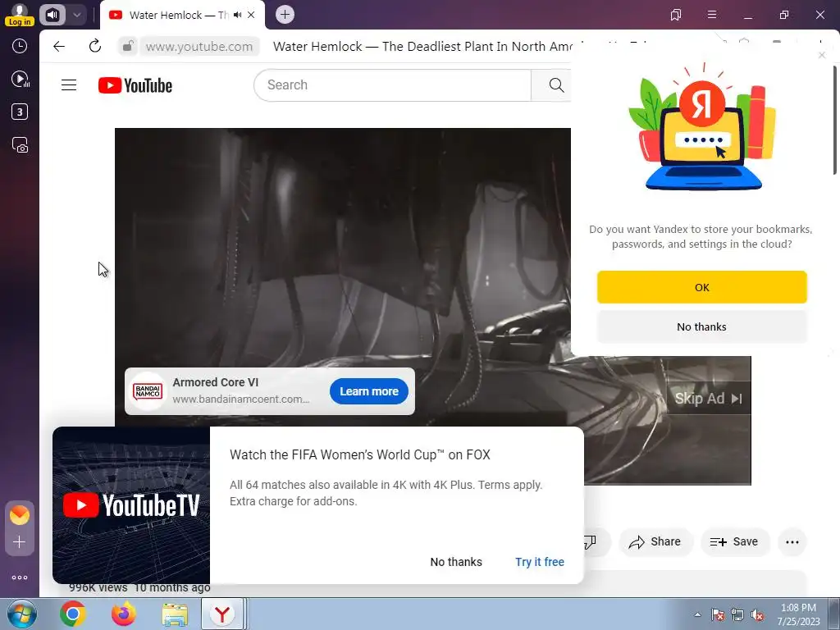The width and height of the screenshot is (840, 630).
Task: Click the YouTube TV promo image
Action: coord(131,505)
